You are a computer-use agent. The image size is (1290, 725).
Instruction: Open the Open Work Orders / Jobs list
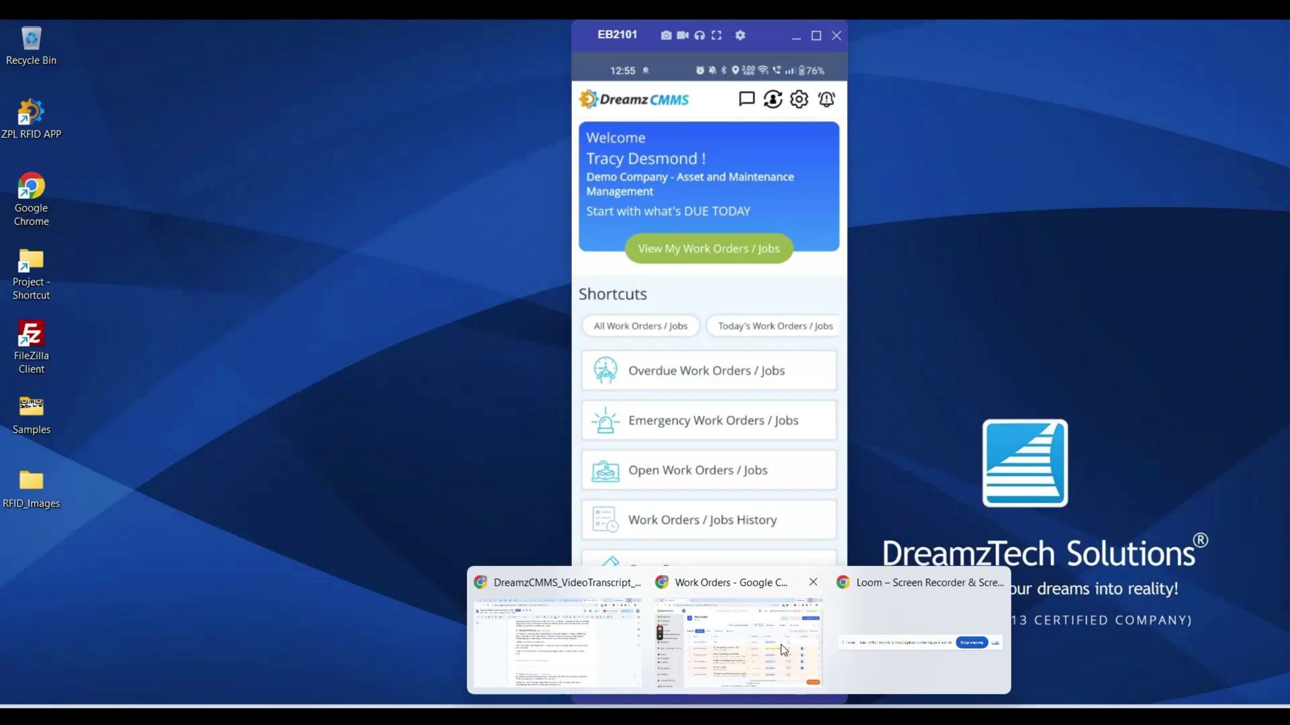click(x=708, y=470)
